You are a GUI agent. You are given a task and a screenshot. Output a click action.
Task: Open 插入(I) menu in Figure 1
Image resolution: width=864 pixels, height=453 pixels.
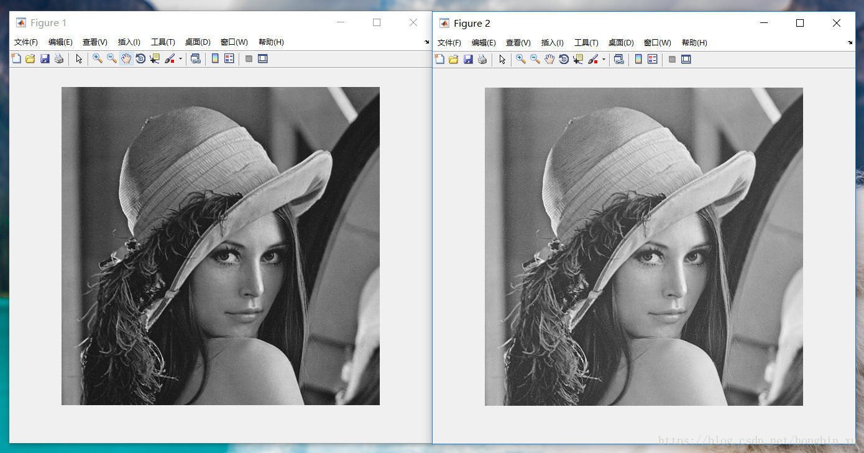click(129, 42)
